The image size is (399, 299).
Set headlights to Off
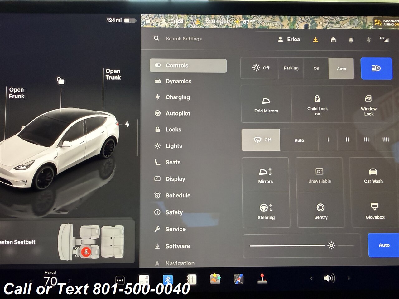coord(259,68)
